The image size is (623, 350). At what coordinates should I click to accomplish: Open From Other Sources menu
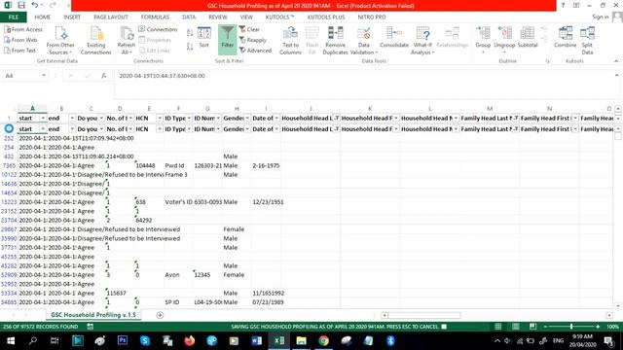point(60,41)
